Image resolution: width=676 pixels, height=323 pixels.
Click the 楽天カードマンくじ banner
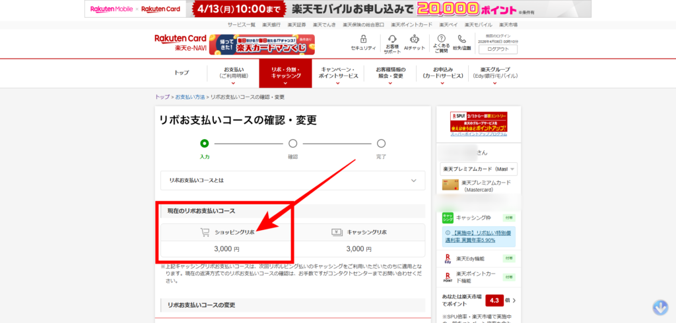(x=271, y=44)
